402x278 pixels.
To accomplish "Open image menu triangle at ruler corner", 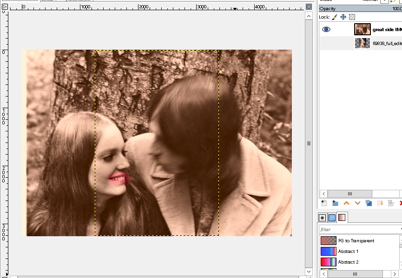I will pos(5,7).
